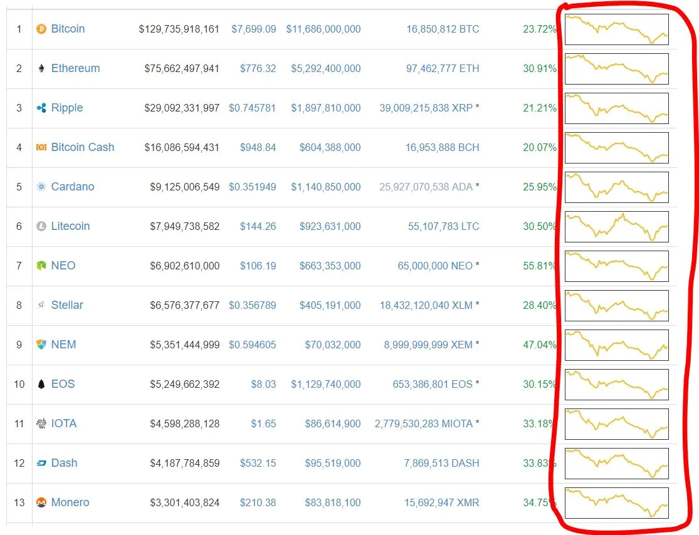Click NEO volume $663,353,000
The image size is (699, 535).
(330, 266)
